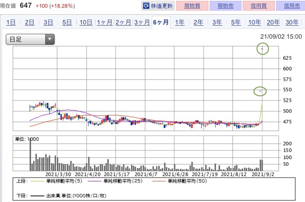Screen dimensions: 305x202
Task: Click the 単位: 1000 volume unit label
Action: click(27, 139)
